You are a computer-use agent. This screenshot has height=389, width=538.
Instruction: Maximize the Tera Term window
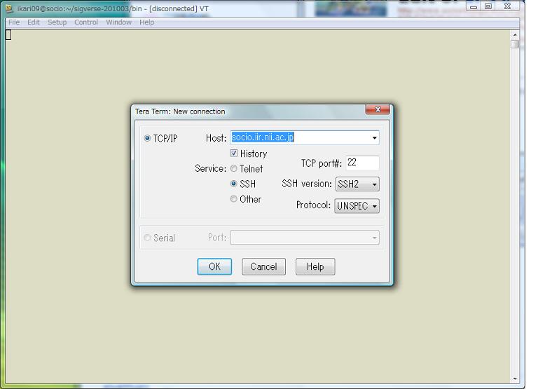coord(488,6)
